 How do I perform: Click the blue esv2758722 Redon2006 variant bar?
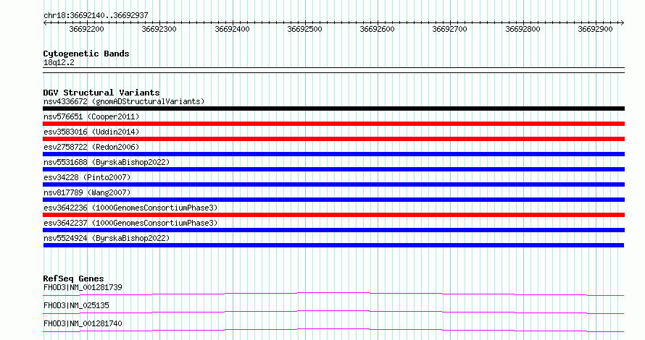[333, 154]
